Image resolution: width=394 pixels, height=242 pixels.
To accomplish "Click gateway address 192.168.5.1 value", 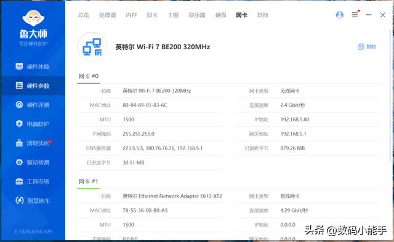I will pyautogui.click(x=293, y=134).
